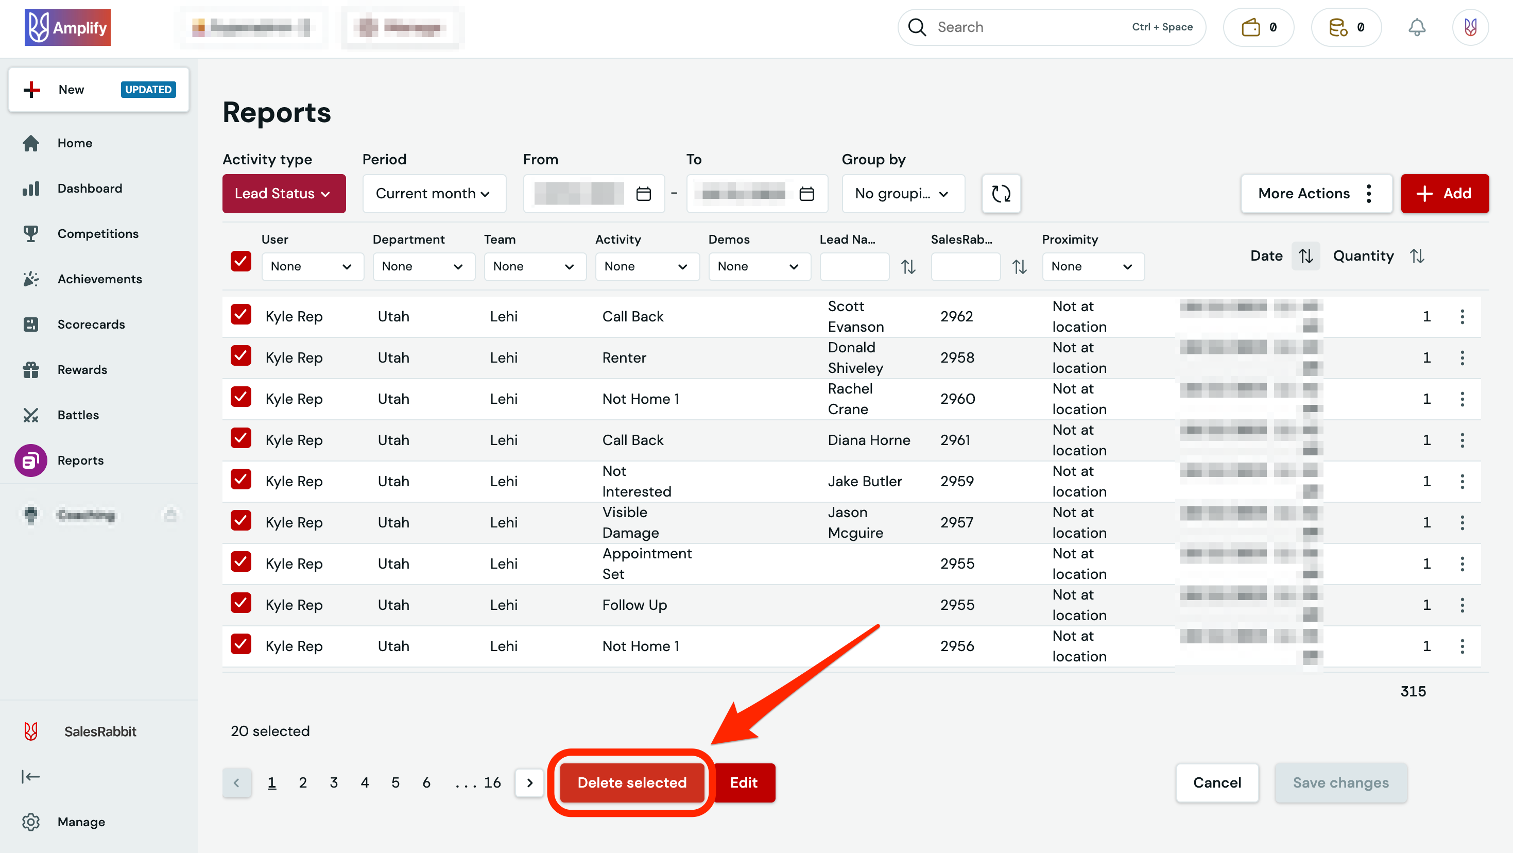The height and width of the screenshot is (853, 1513).
Task: Open row options menu for Jake Butler
Action: point(1463,481)
